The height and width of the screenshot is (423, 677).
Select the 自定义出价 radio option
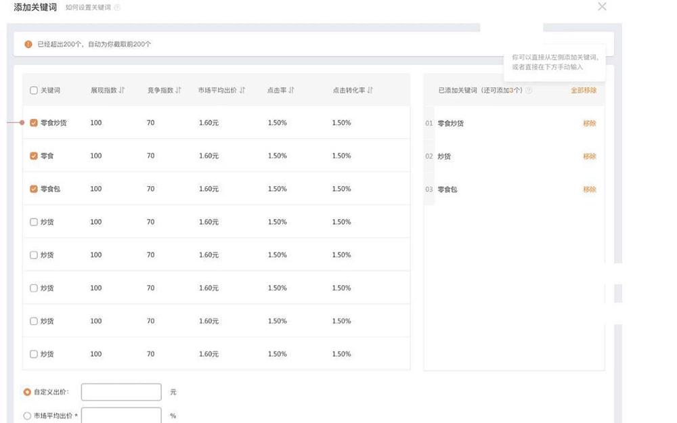(x=27, y=392)
